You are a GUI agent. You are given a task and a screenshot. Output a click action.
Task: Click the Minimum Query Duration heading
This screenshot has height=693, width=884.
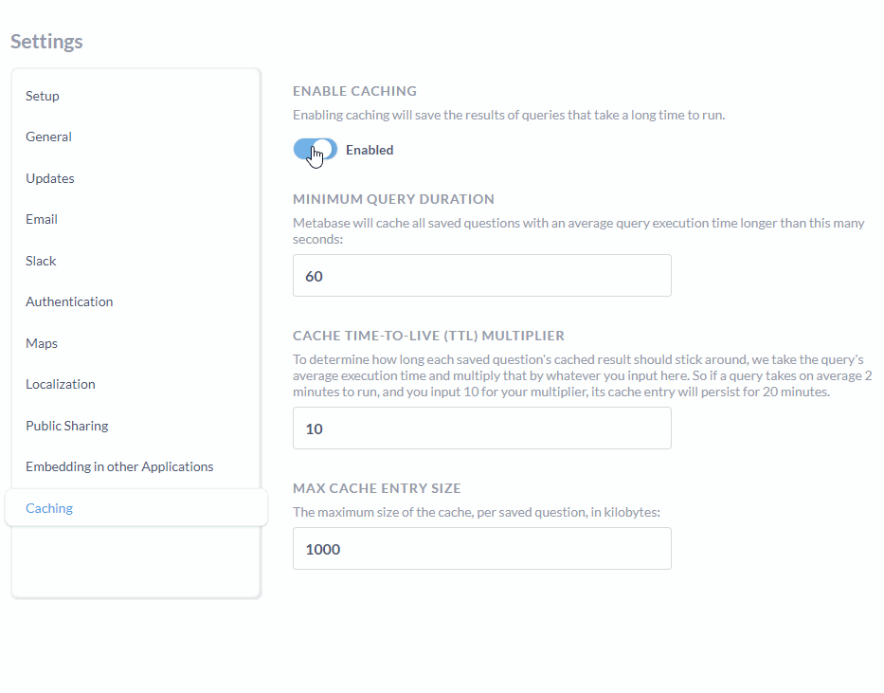point(392,199)
